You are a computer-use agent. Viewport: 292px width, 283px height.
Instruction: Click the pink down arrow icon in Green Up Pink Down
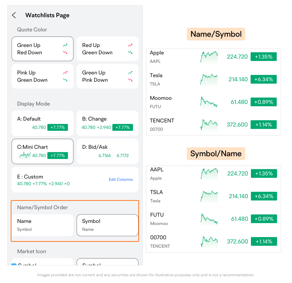pyautogui.click(x=130, y=80)
